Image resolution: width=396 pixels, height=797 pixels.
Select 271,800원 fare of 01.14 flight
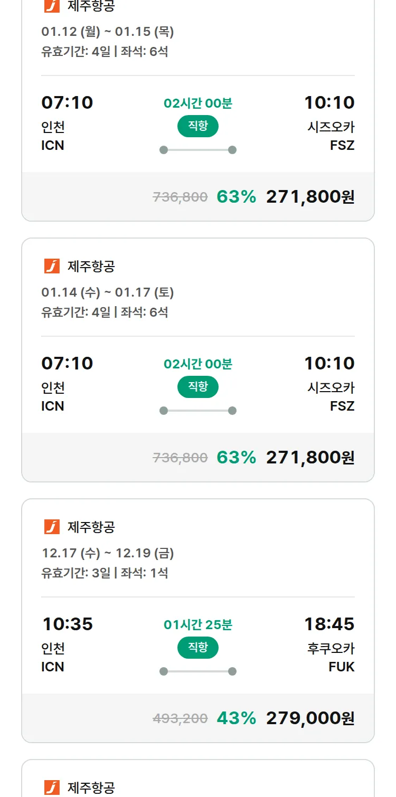click(310, 458)
